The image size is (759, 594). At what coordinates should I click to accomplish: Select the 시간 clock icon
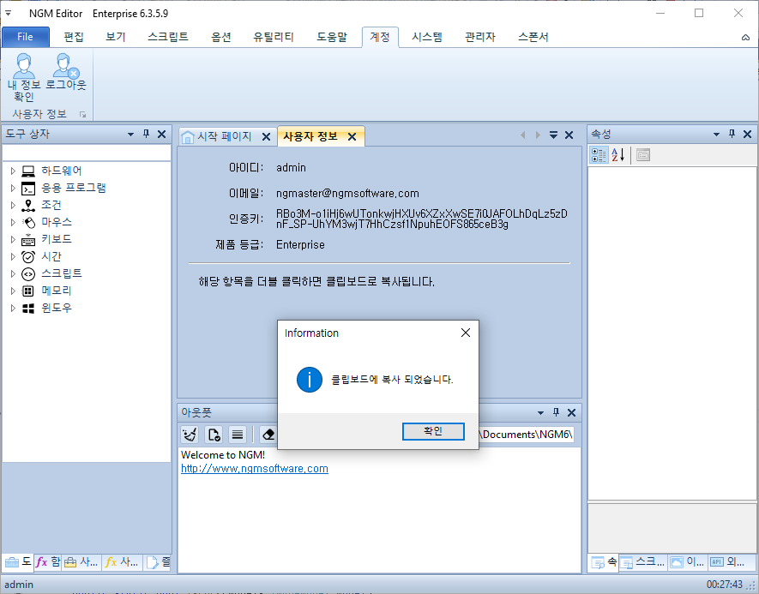(x=28, y=257)
